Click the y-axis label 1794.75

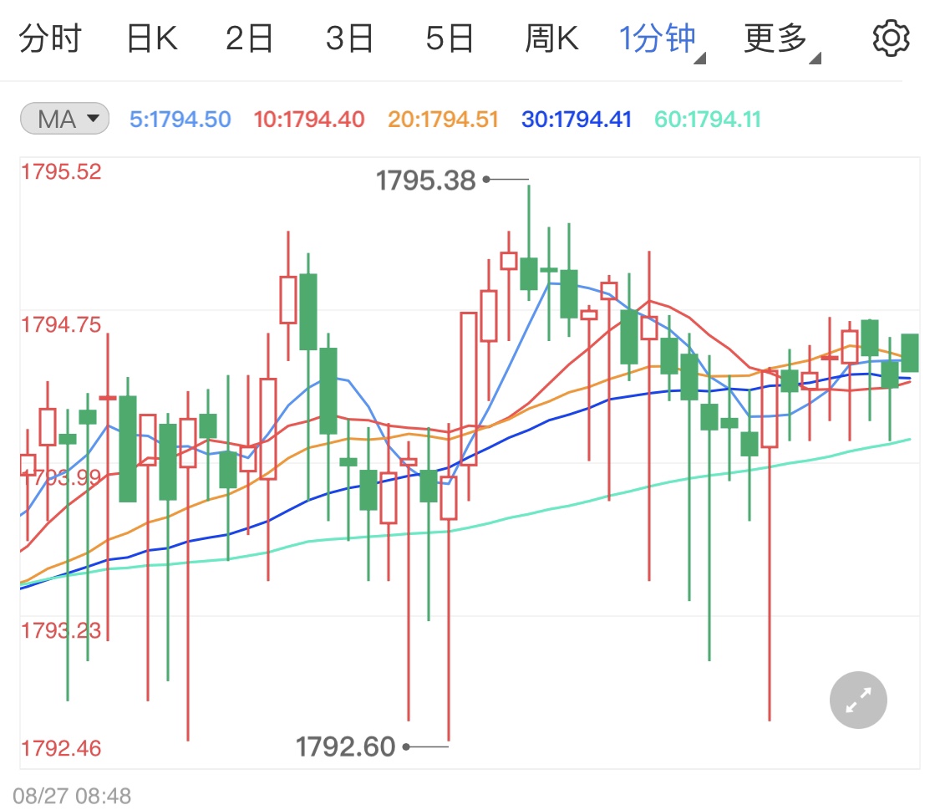pyautogui.click(x=61, y=325)
